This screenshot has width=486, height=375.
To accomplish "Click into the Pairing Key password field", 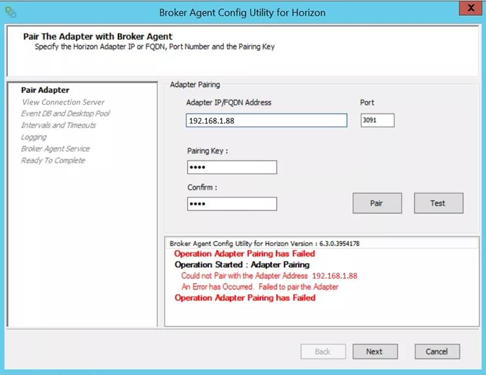I will coord(232,168).
